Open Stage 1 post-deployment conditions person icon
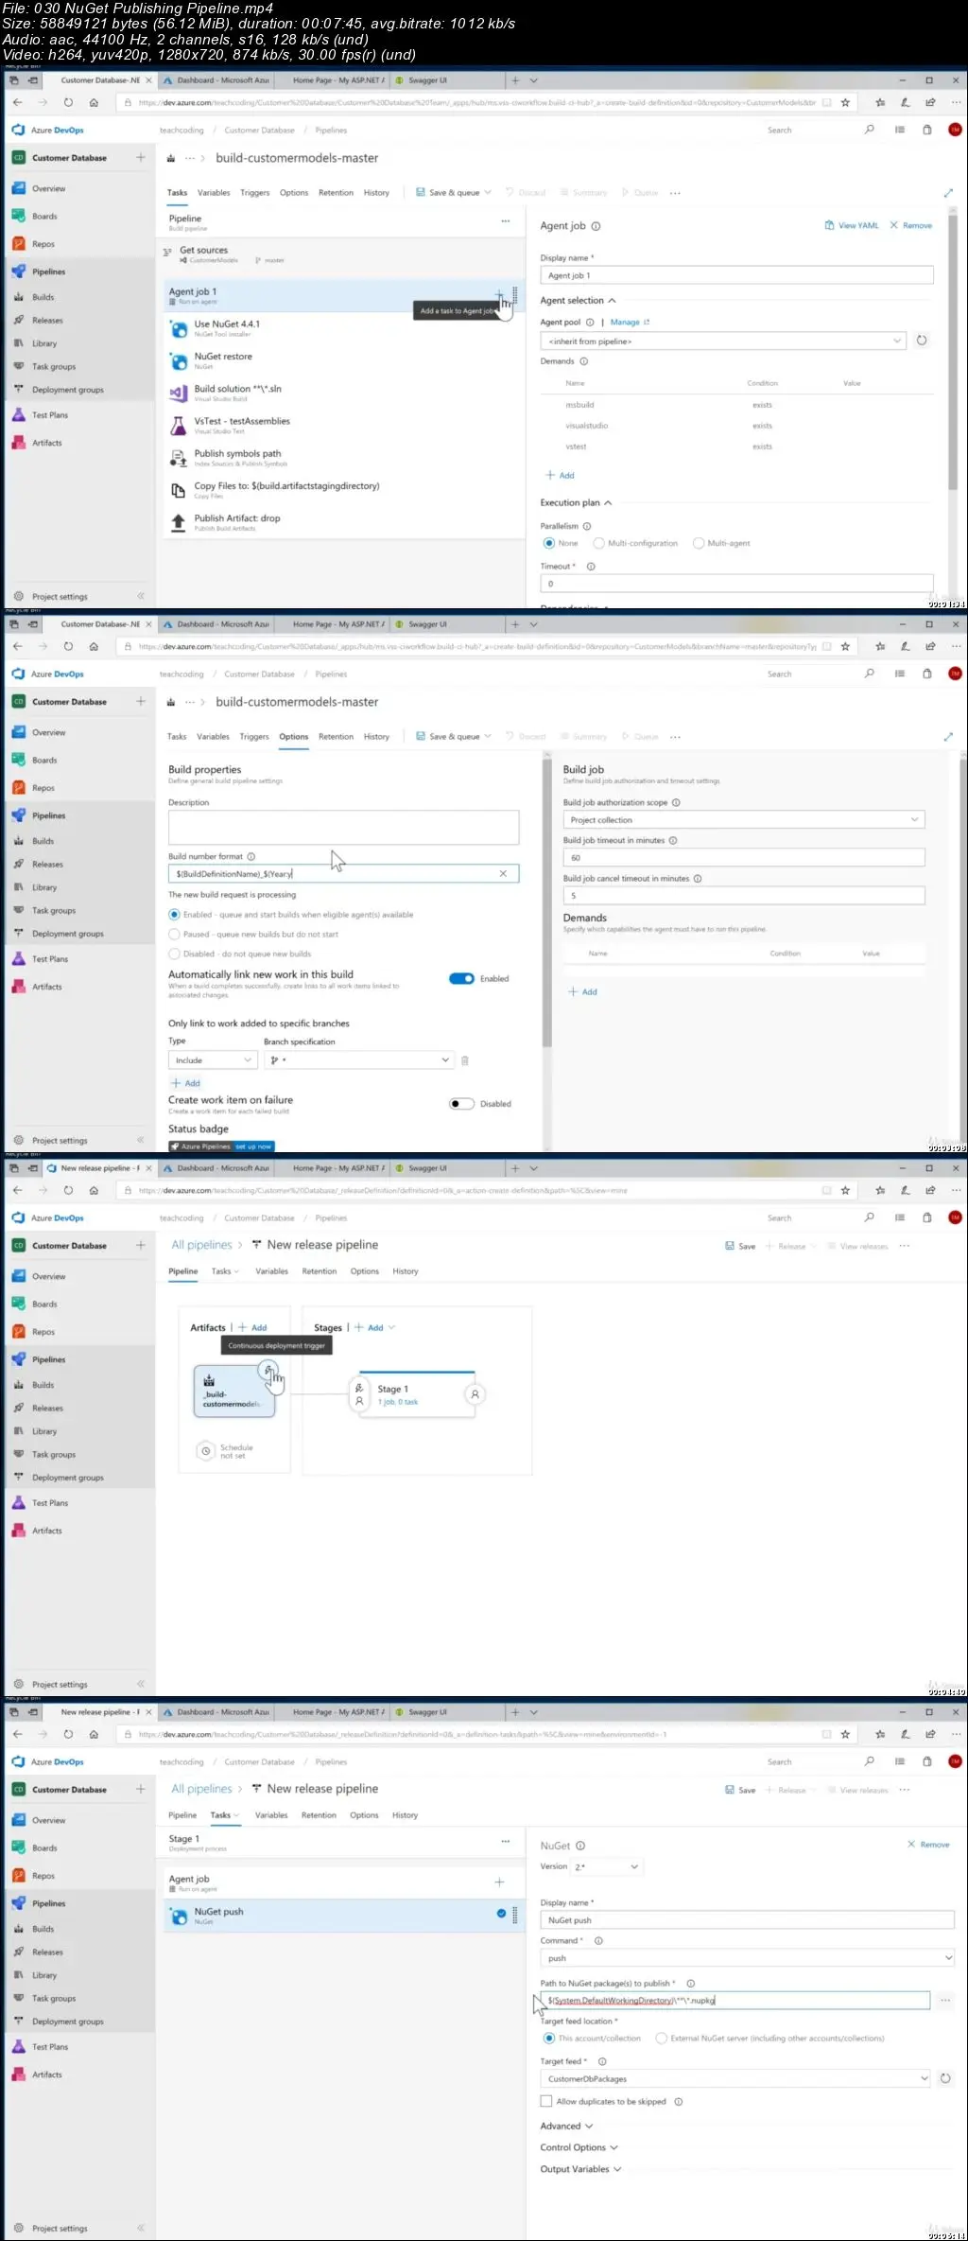This screenshot has width=968, height=2241. 475,1393
